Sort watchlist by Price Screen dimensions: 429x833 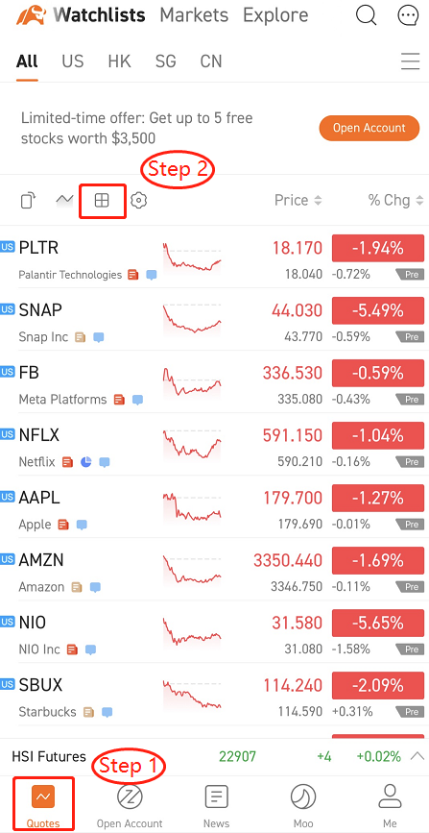point(298,200)
